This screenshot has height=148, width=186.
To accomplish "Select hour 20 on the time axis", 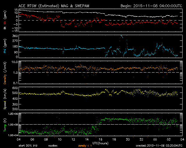I will click(127, 139).
